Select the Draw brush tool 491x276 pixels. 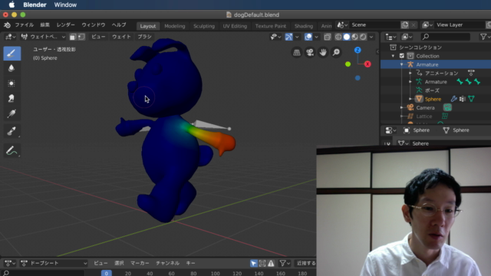pyautogui.click(x=12, y=53)
